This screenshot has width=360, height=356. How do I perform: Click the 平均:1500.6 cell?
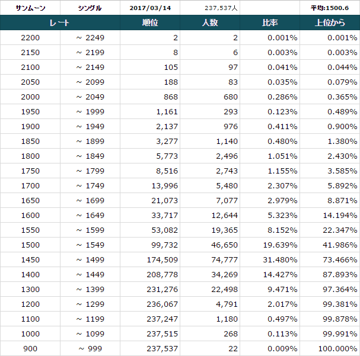coord(330,8)
